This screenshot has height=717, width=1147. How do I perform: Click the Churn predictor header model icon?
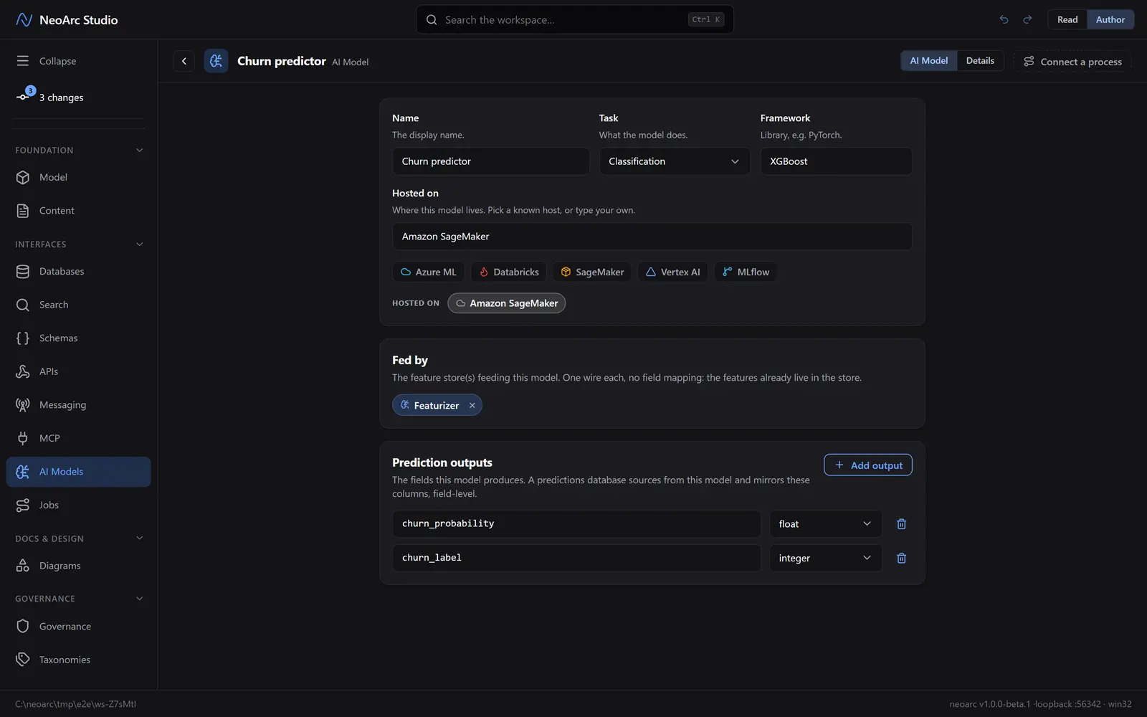(x=216, y=61)
